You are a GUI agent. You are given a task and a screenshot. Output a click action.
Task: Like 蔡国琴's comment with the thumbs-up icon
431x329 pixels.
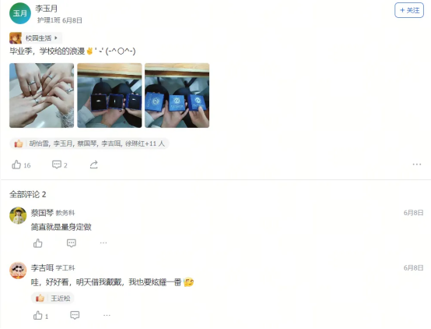[x=38, y=243]
